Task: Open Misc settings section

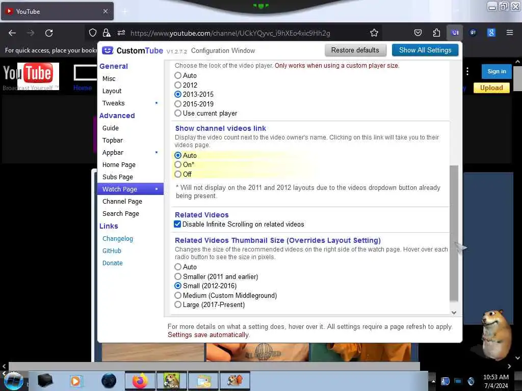Action: [109, 79]
